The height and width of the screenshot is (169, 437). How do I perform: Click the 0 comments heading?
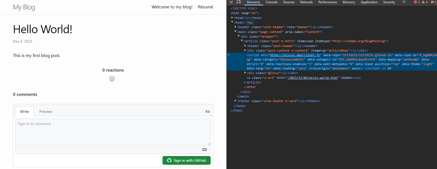click(25, 94)
